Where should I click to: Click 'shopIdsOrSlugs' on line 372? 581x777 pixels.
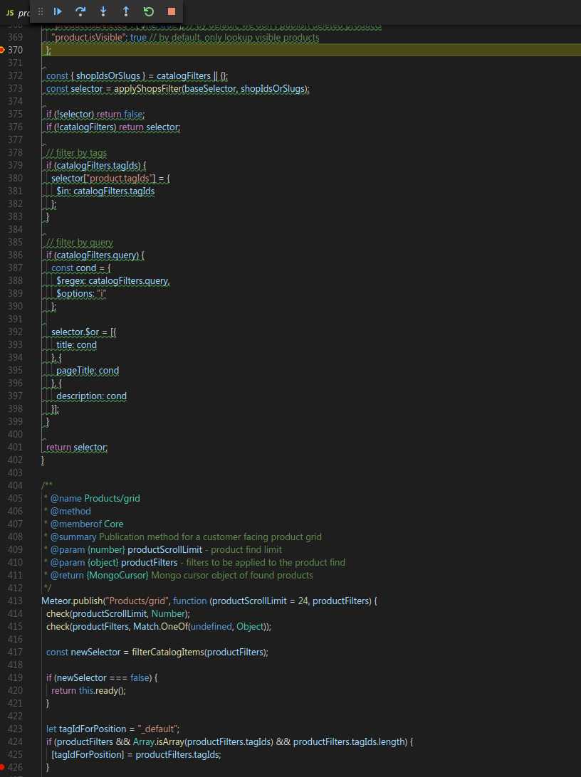pos(108,76)
